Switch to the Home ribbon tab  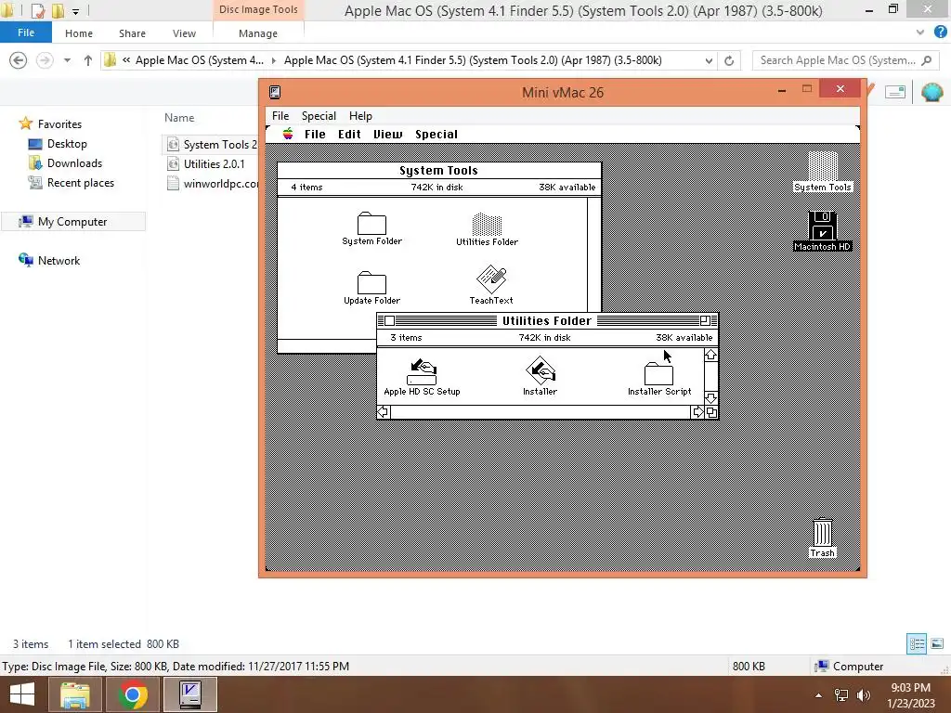[79, 33]
